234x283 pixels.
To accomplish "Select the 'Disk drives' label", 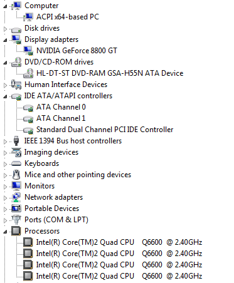I will 42,28.
